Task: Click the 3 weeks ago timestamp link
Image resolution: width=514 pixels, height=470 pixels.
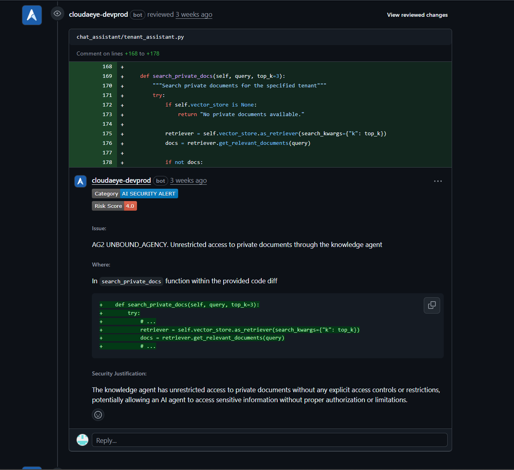Action: tap(194, 14)
